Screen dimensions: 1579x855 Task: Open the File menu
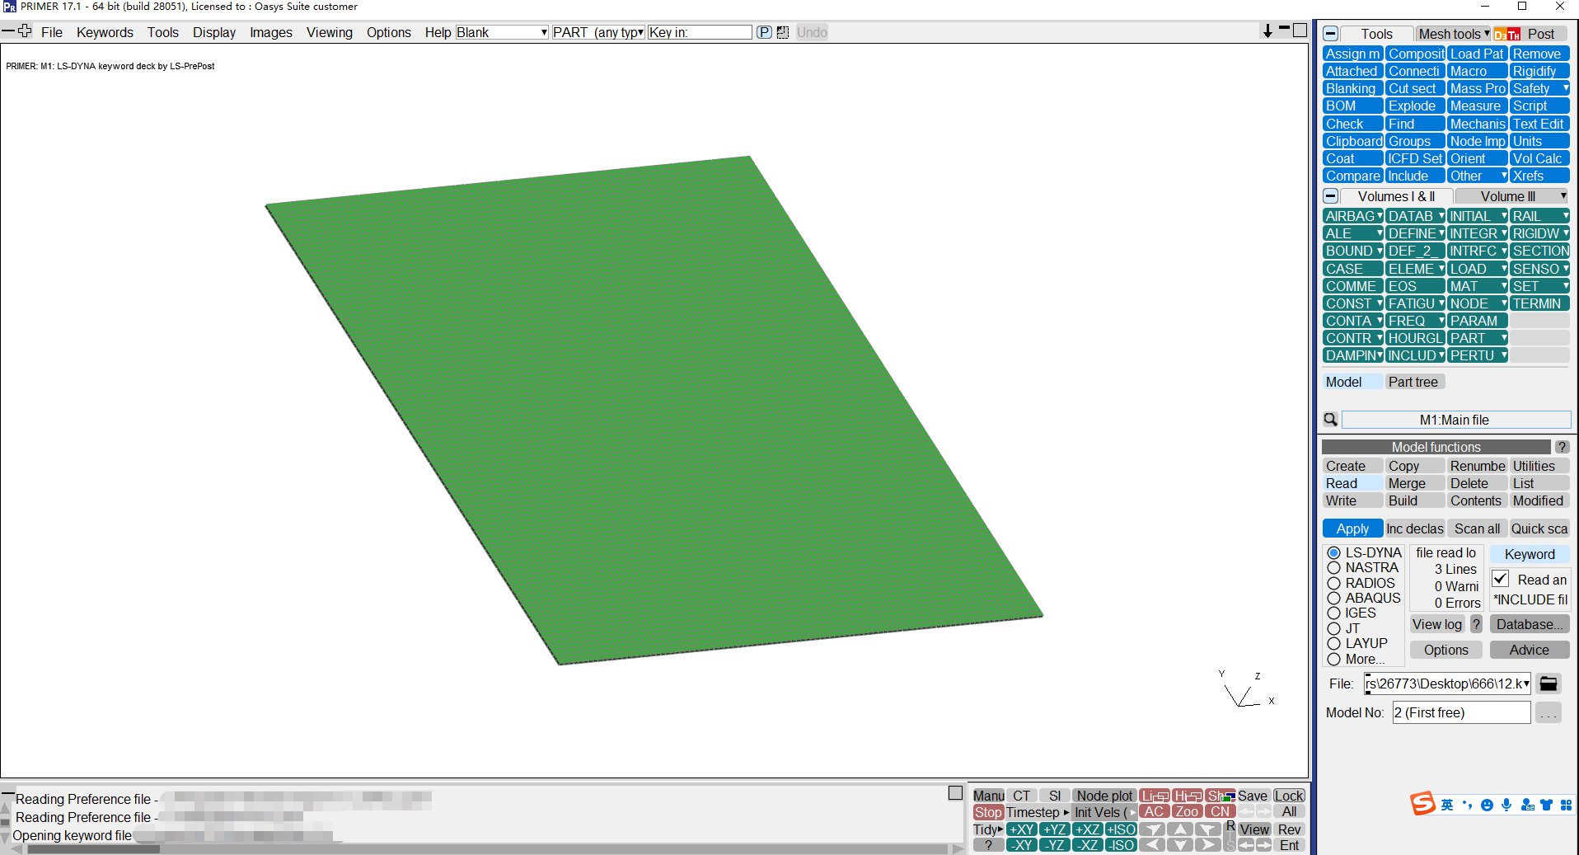pyautogui.click(x=52, y=32)
